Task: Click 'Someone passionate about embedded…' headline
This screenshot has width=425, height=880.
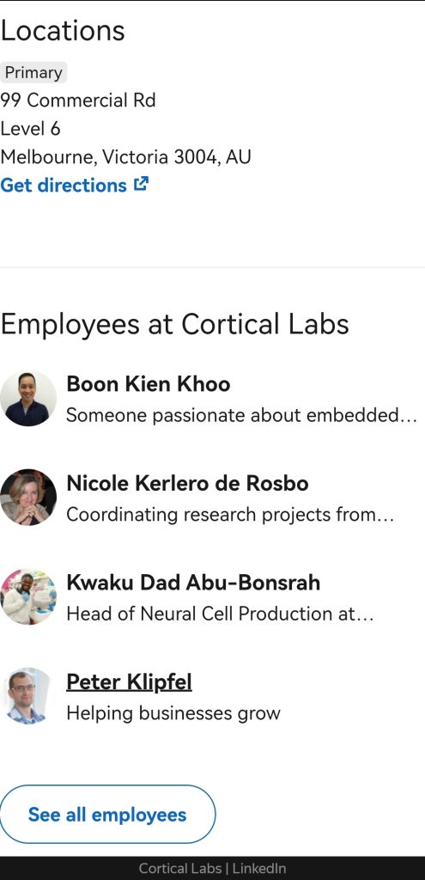Action: tap(241, 415)
